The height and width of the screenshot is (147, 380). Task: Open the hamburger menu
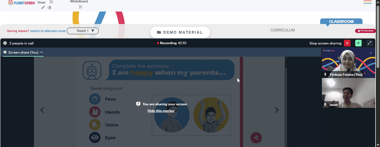click(367, 2)
